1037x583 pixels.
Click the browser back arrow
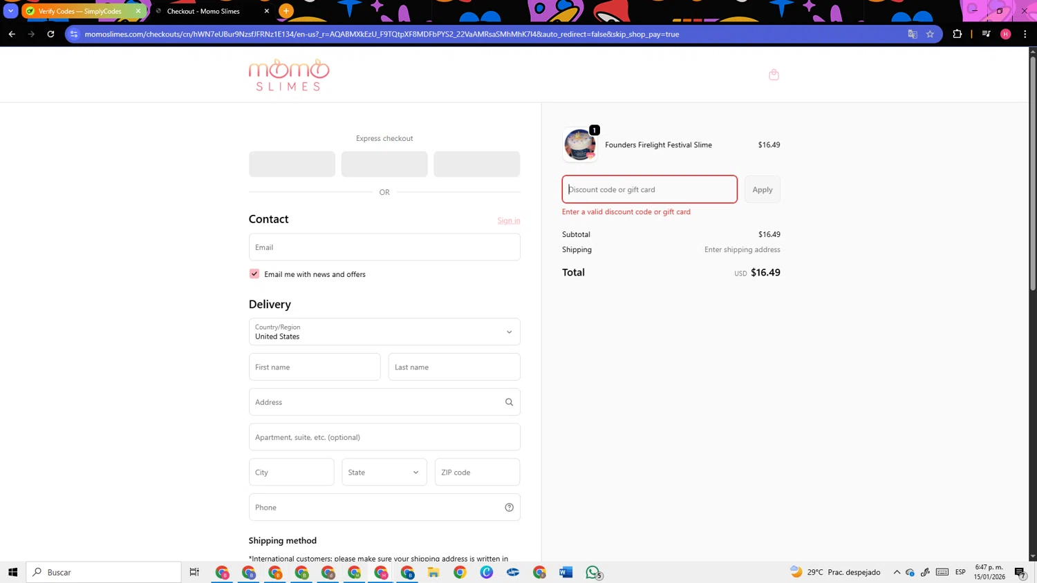pyautogui.click(x=12, y=34)
